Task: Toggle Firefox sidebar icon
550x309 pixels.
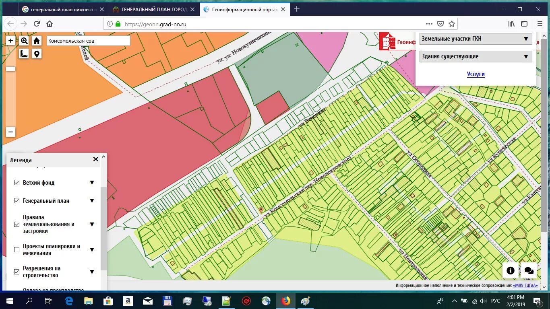Action: click(x=524, y=24)
